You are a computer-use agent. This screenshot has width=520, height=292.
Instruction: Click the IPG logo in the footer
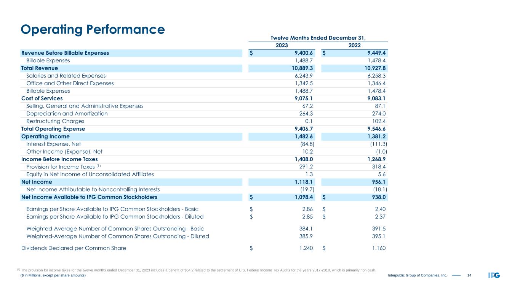click(494, 275)
